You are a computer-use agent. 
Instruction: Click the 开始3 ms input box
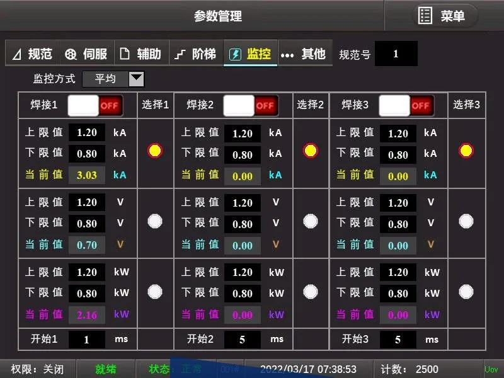pyautogui.click(x=398, y=340)
